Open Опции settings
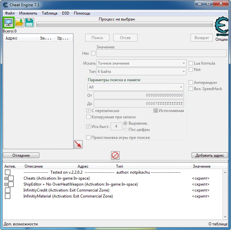Screen dimensions: 231x230 [x=221, y=39]
